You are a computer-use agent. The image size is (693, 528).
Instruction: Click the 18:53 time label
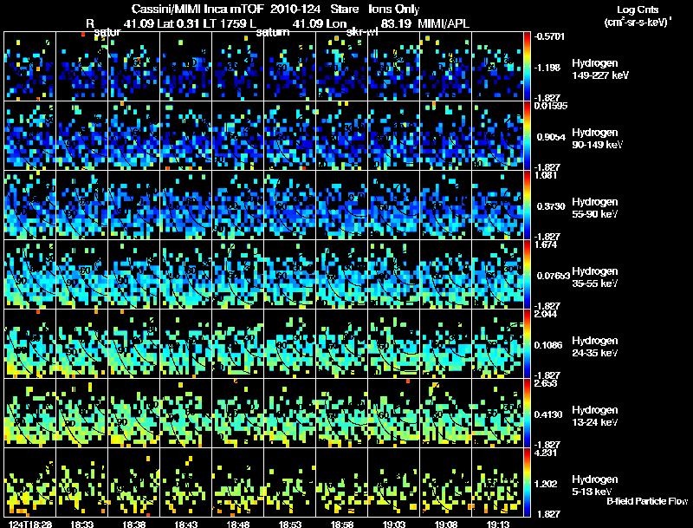(290, 524)
